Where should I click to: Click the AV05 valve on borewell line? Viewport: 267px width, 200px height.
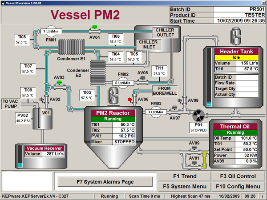click(x=142, y=79)
